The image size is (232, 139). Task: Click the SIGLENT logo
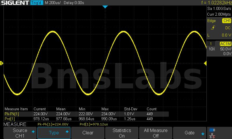click(15, 3)
